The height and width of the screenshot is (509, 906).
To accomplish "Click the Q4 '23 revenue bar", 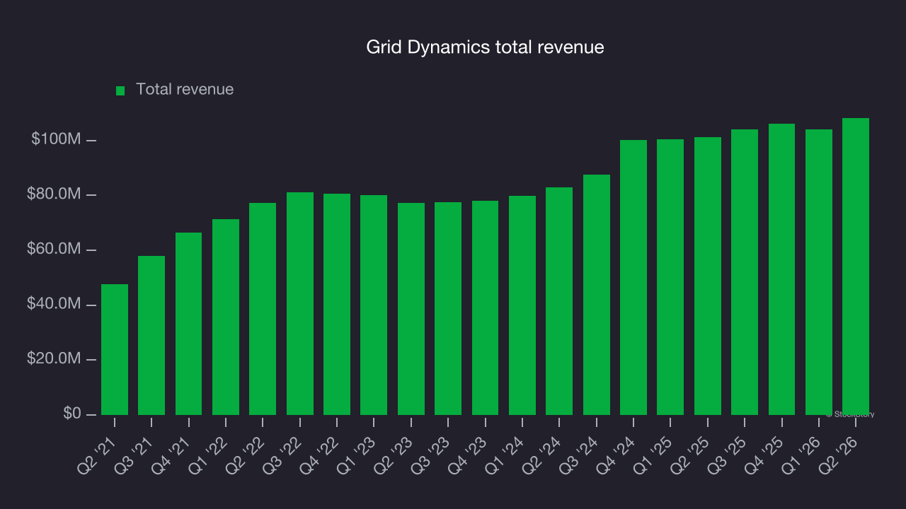I will [x=486, y=308].
